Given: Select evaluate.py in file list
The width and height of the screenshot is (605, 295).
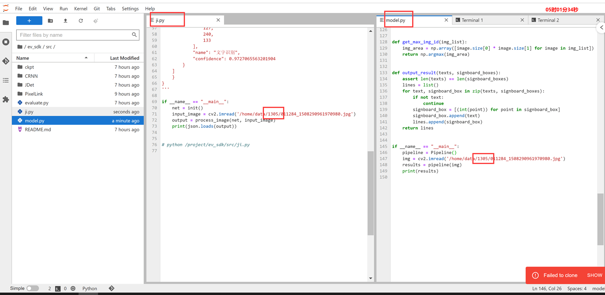Looking at the screenshot, I should tap(78, 103).
